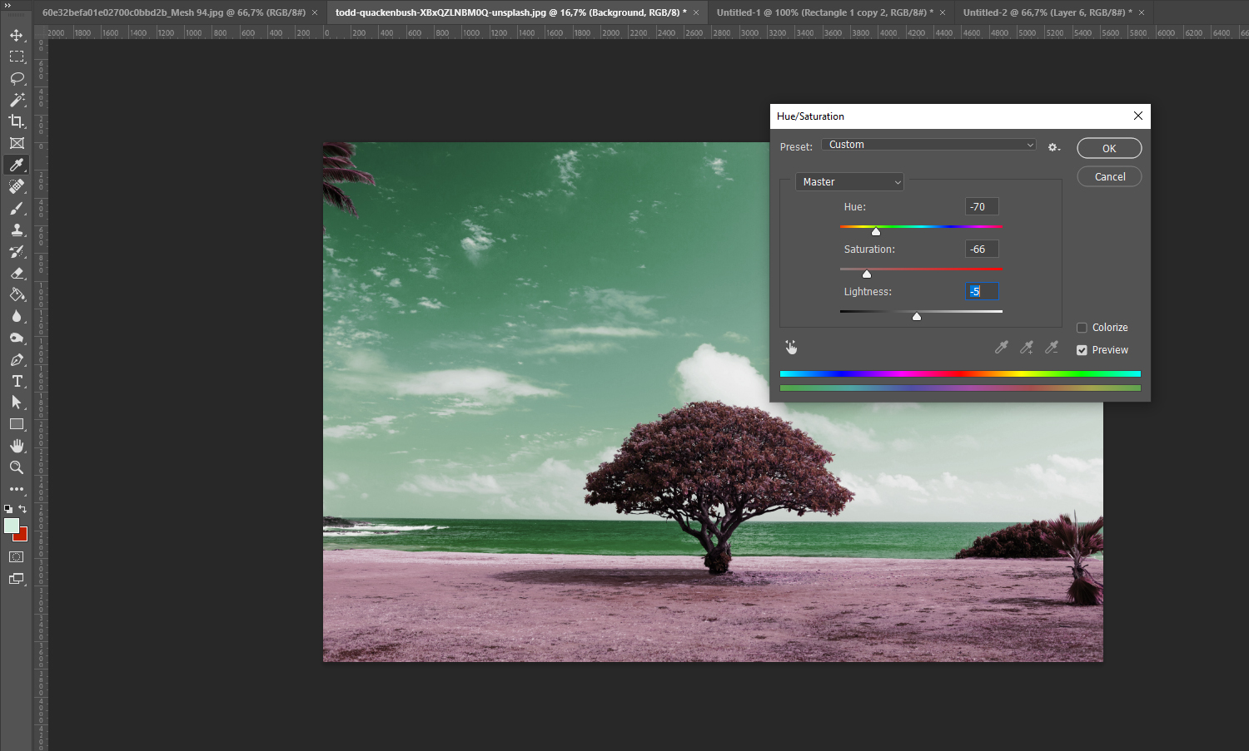The image size is (1249, 751).
Task: Uncheck the Preview checkbox
Action: click(1082, 350)
